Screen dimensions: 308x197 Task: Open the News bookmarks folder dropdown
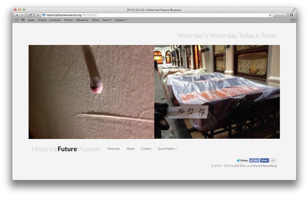107,20
